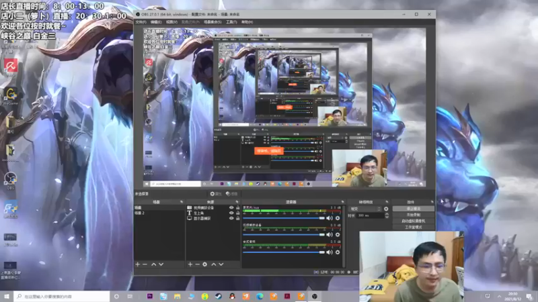Click the 开始录制 start recording button
538x302 pixels.
pos(413,215)
